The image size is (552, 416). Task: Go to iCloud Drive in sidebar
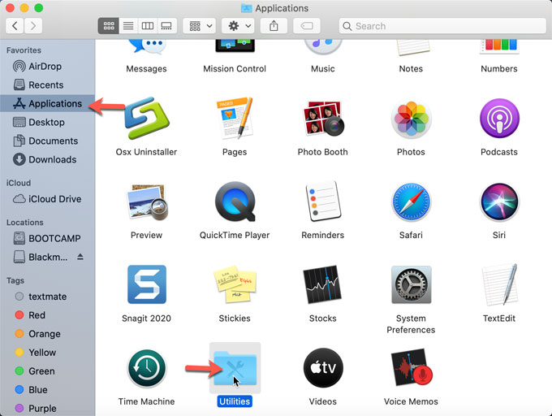(54, 198)
